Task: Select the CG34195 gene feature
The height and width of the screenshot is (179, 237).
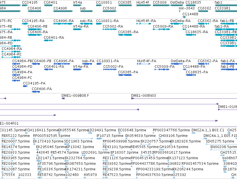Action: click(25, 5)
